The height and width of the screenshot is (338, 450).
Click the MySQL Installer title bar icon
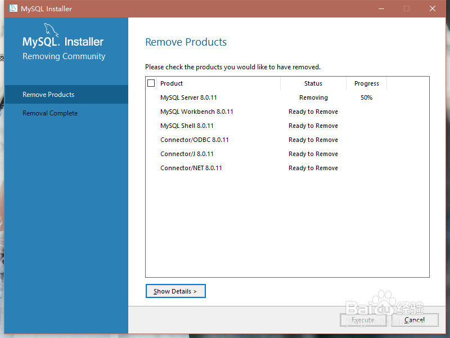pyautogui.click(x=13, y=8)
